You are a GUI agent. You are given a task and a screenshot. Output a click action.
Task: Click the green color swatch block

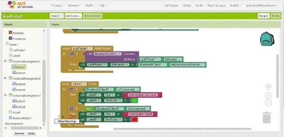point(134,100)
